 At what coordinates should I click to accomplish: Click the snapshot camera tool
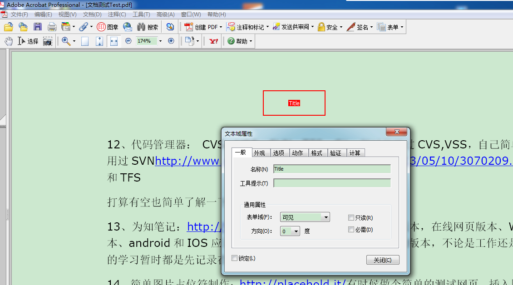(x=48, y=41)
